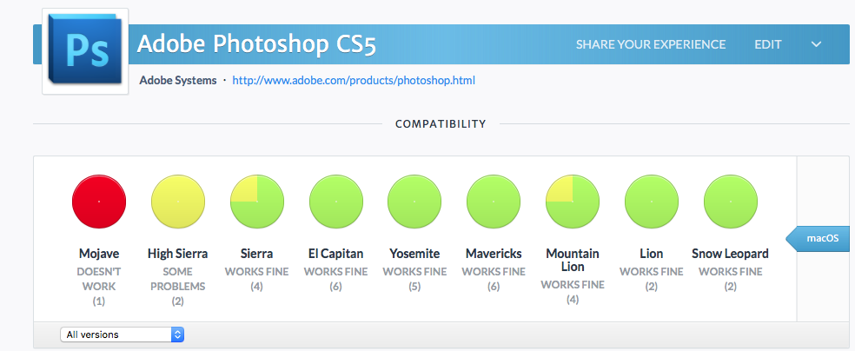
Task: Click the Sierra pie chart icon
Action: tap(256, 201)
